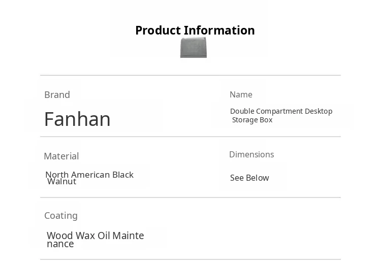The height and width of the screenshot is (266, 381).
Task: Click the word "Walnut" under Material
Action: coord(61,182)
